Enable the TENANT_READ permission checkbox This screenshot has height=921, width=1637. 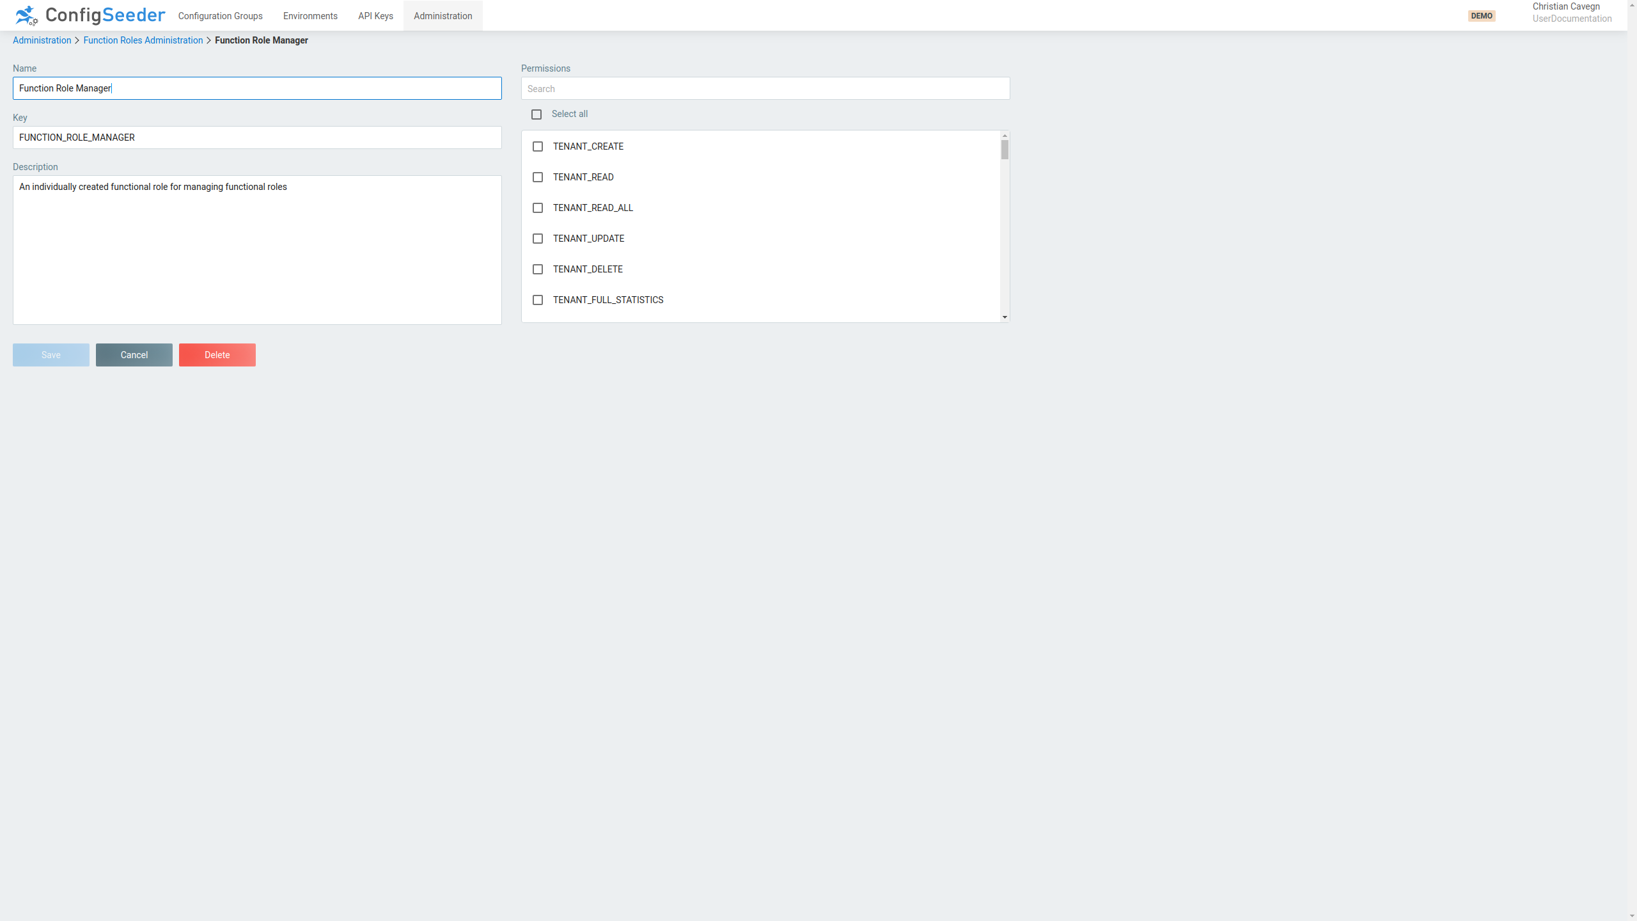(x=538, y=177)
